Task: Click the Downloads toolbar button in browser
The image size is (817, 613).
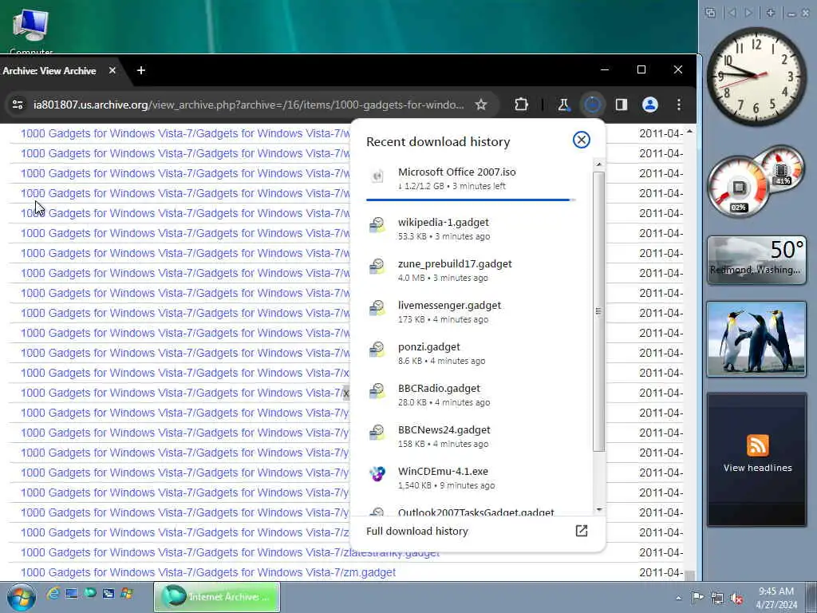Action: (593, 105)
